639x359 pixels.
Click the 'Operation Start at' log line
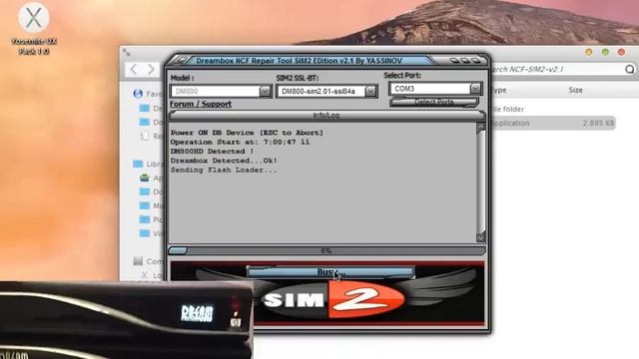click(240, 142)
